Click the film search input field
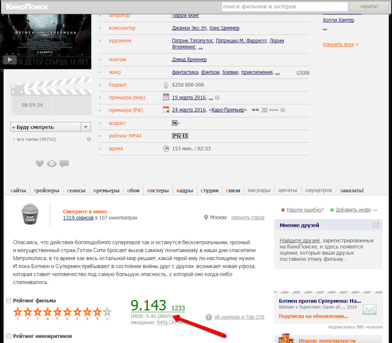 click(x=284, y=7)
